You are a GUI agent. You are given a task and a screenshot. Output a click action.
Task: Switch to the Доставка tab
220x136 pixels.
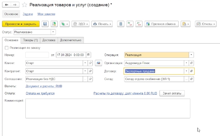tap(49, 40)
